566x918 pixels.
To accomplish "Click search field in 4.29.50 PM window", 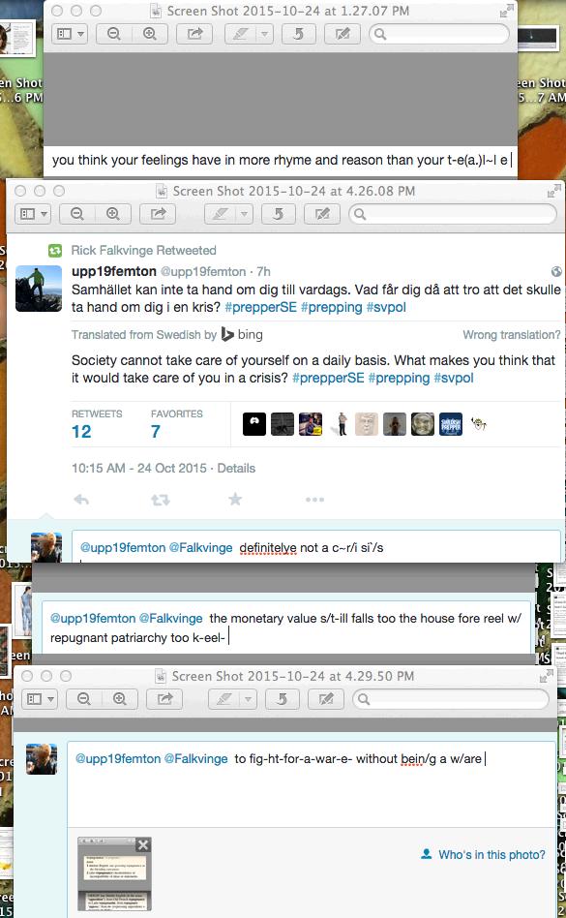I will pyautogui.click(x=451, y=698).
